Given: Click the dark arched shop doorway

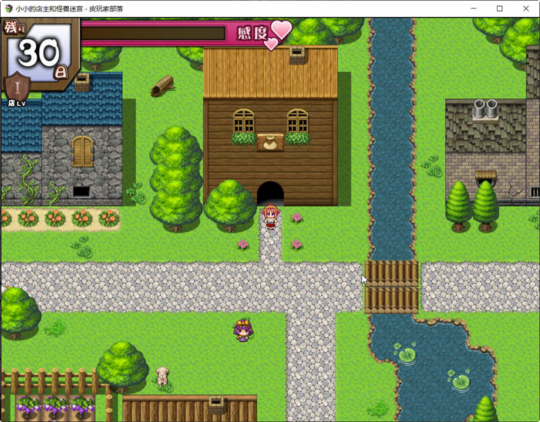Looking at the screenshot, I should (x=270, y=194).
